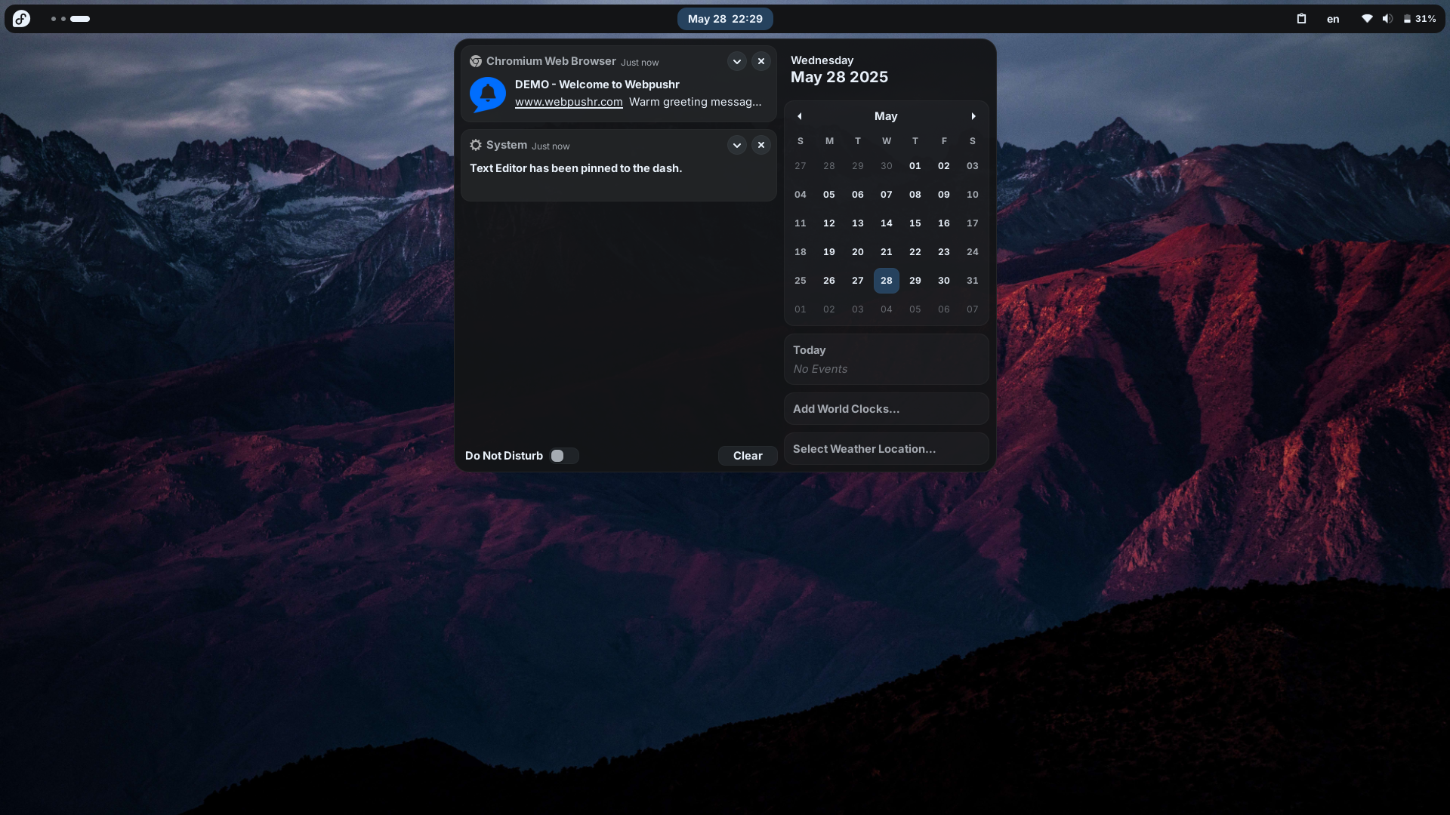Image resolution: width=1450 pixels, height=815 pixels.
Task: Go to the previous month with the left arrow
Action: (x=800, y=115)
